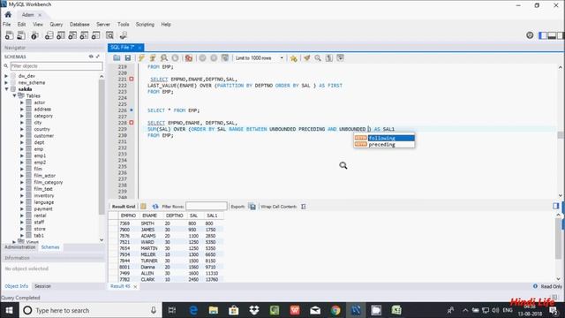Switch to the Session tab
This screenshot has width=565, height=318.
pyautogui.click(x=42, y=286)
